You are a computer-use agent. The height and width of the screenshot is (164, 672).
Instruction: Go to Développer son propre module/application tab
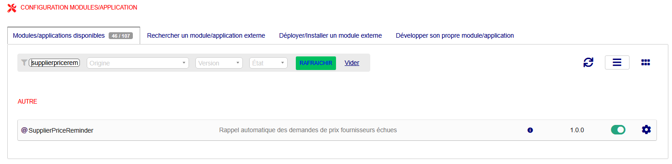coord(455,35)
